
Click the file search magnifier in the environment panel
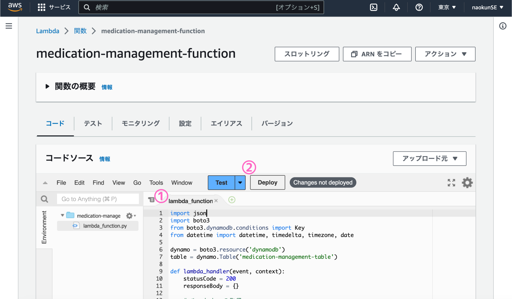[44, 199]
